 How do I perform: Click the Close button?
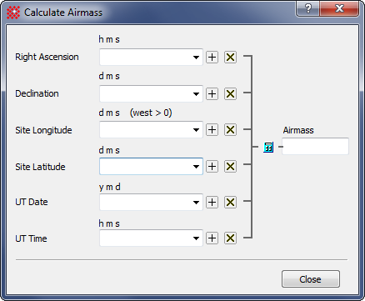tap(311, 279)
